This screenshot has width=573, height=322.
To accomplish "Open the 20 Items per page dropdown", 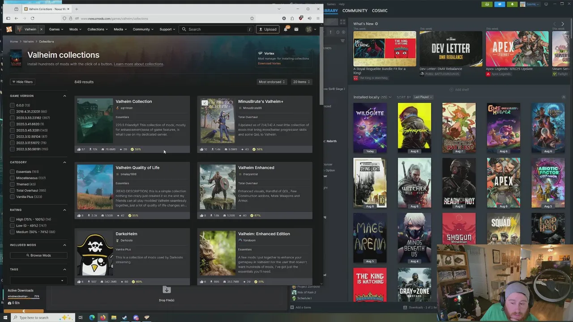I will tap(301, 82).
